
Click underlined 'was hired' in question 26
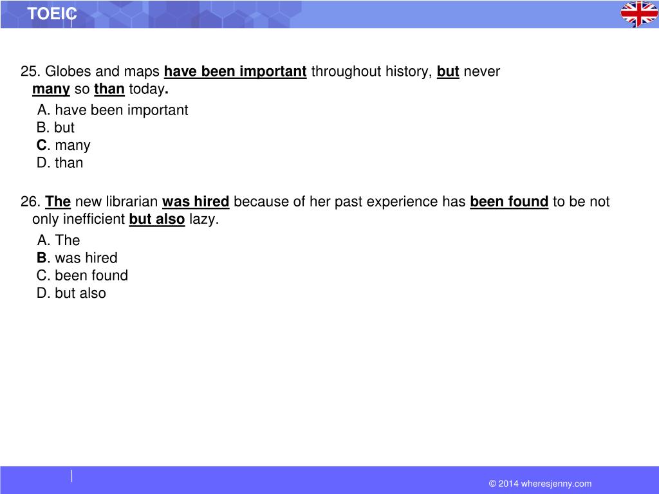(196, 201)
